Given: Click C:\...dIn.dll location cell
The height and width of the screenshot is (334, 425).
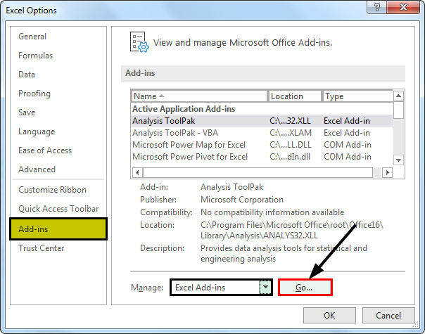Looking at the screenshot, I should [x=290, y=157].
